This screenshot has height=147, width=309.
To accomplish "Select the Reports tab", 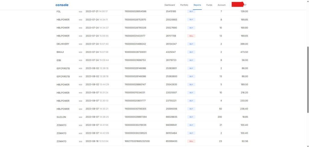I will (x=197, y=5).
